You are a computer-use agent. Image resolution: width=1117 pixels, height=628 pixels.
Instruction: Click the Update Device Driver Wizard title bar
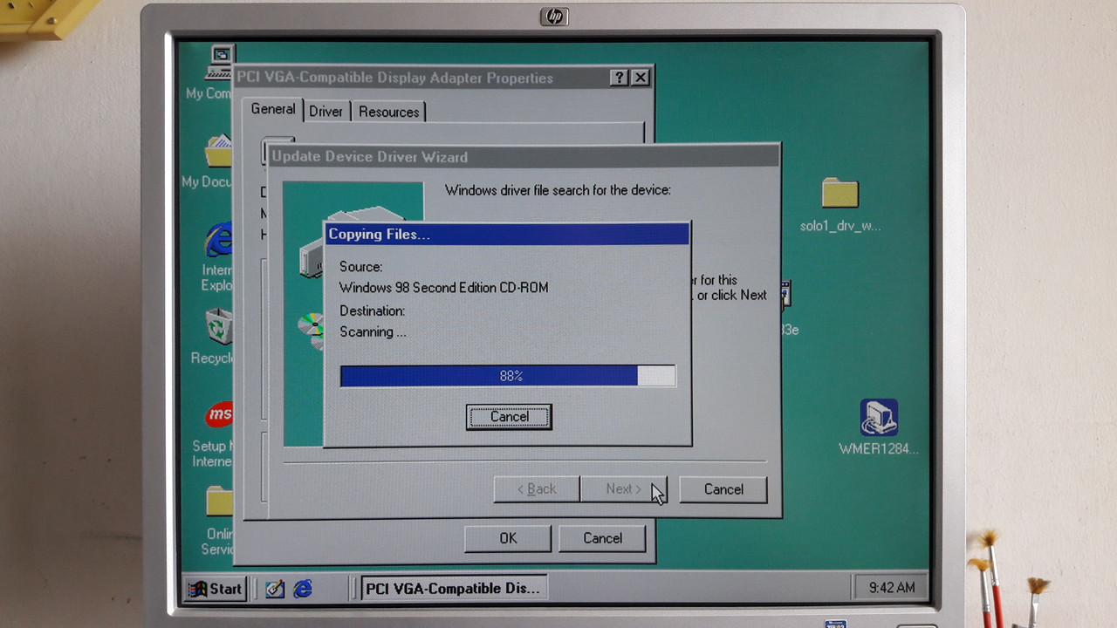[x=524, y=157]
